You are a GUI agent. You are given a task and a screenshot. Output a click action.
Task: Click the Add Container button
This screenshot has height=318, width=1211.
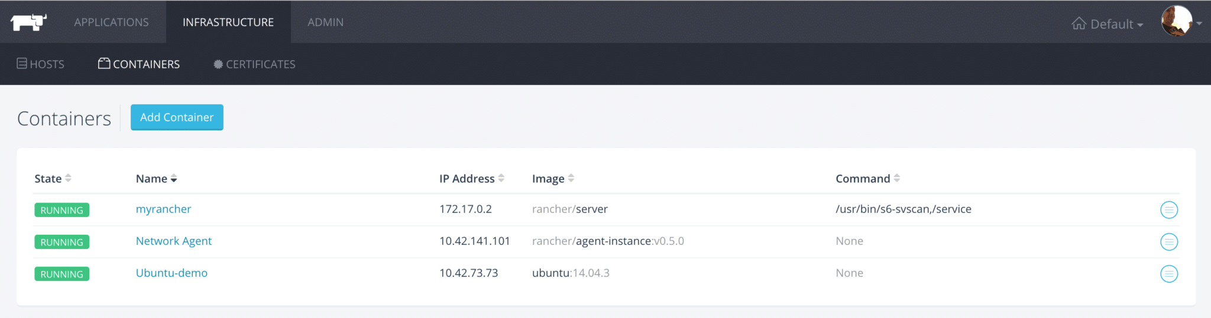tap(177, 117)
